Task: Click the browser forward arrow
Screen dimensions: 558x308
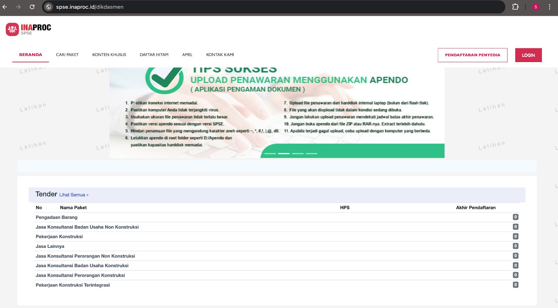Action: (18, 7)
